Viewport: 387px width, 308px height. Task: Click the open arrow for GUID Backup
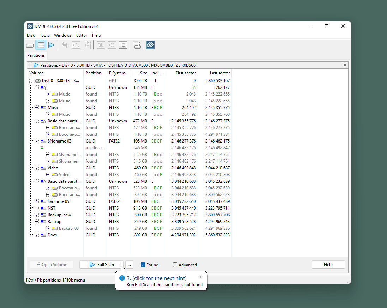click(37, 221)
